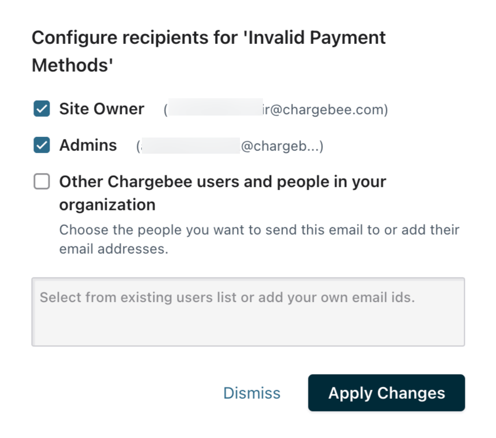Click the 'Site Owner' label text
This screenshot has height=438, width=496.
102,109
